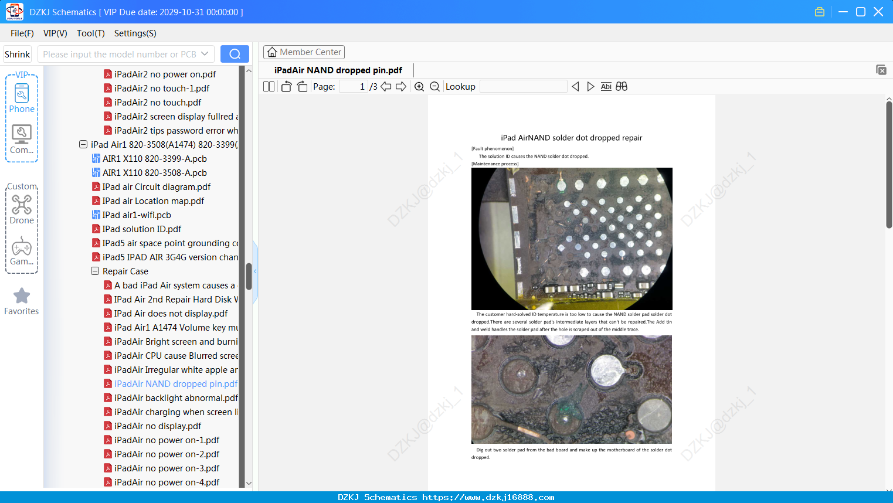Click the close-up solder pad image
This screenshot has height=503, width=893.
(572, 389)
